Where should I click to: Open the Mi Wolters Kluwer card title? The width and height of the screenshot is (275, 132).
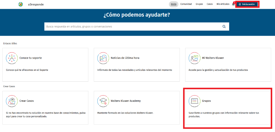(213, 58)
